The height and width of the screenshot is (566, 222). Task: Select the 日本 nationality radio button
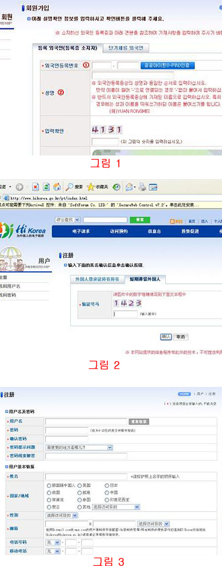(x=107, y=485)
